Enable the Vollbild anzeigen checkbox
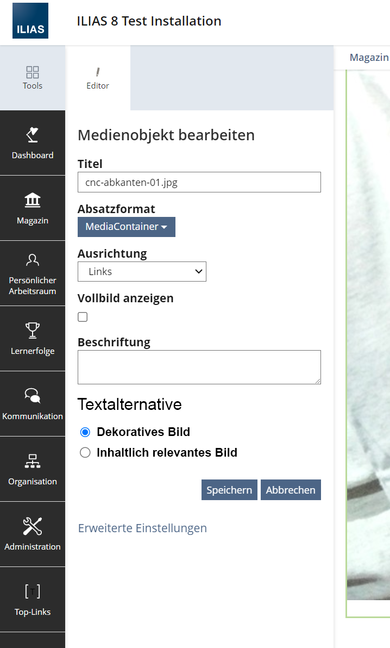This screenshot has width=390, height=648. (x=82, y=316)
